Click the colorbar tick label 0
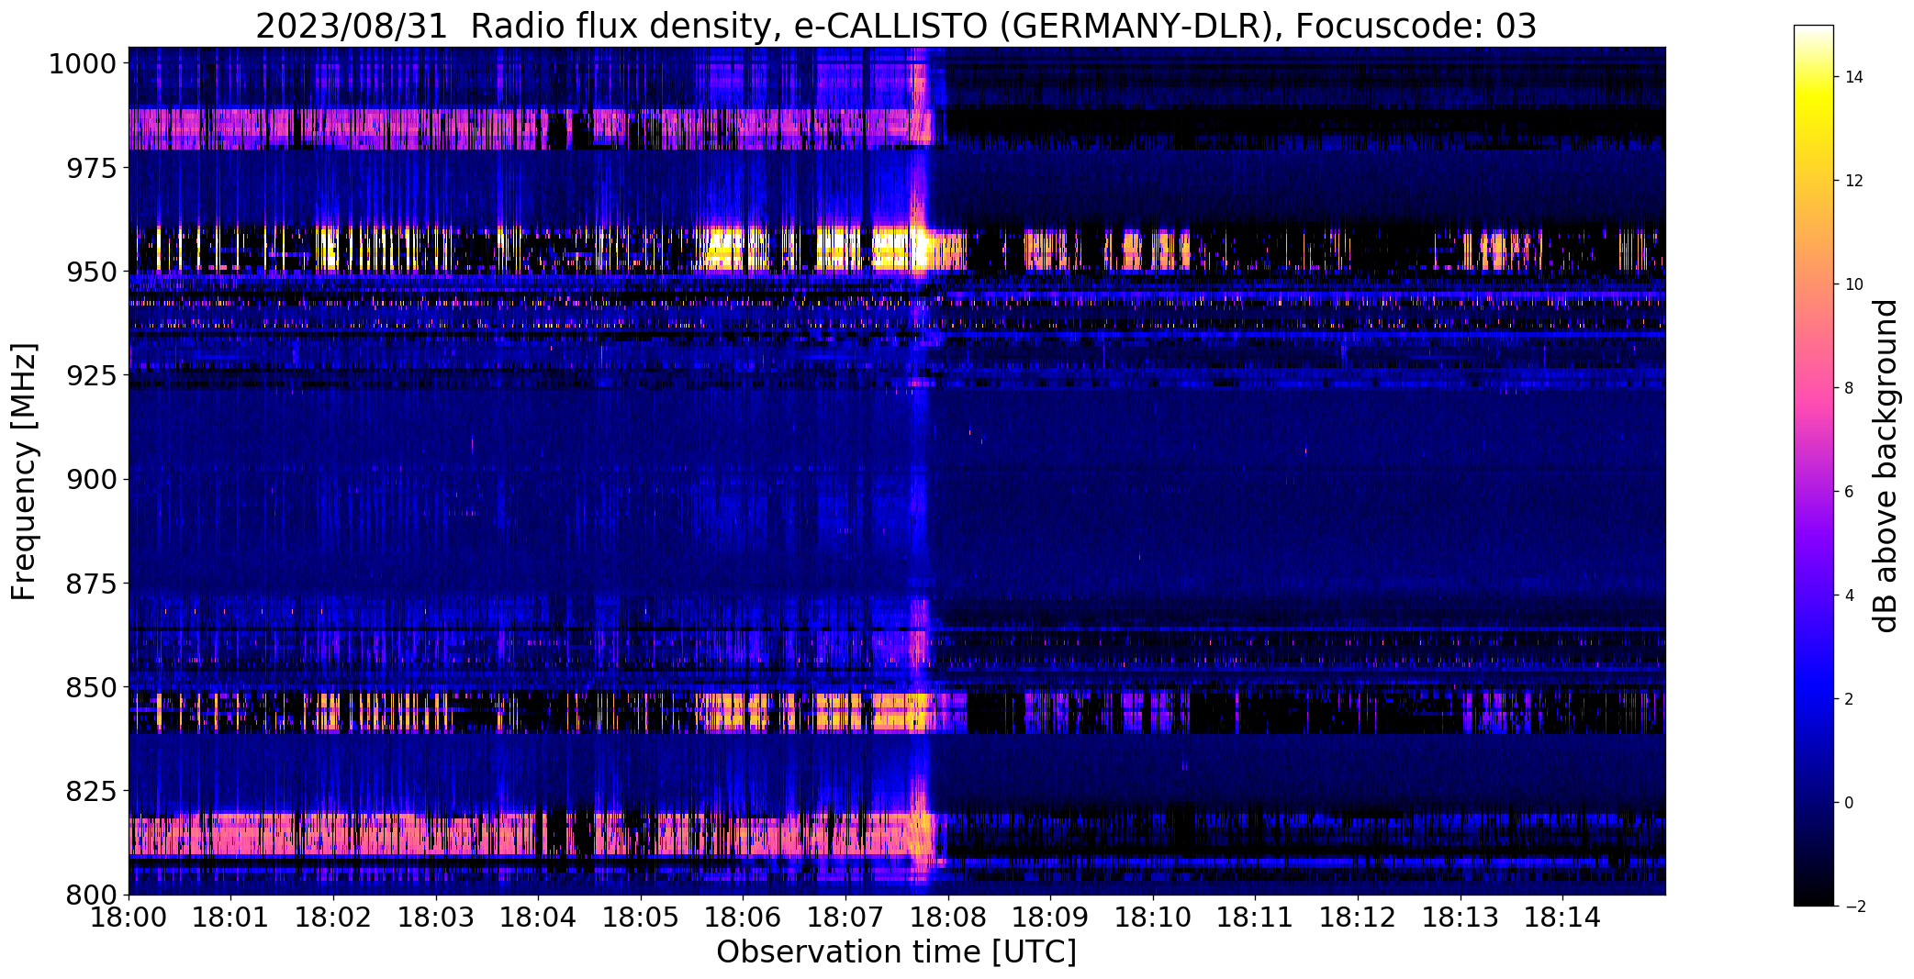This screenshot has width=1914, height=979. 1849,803
